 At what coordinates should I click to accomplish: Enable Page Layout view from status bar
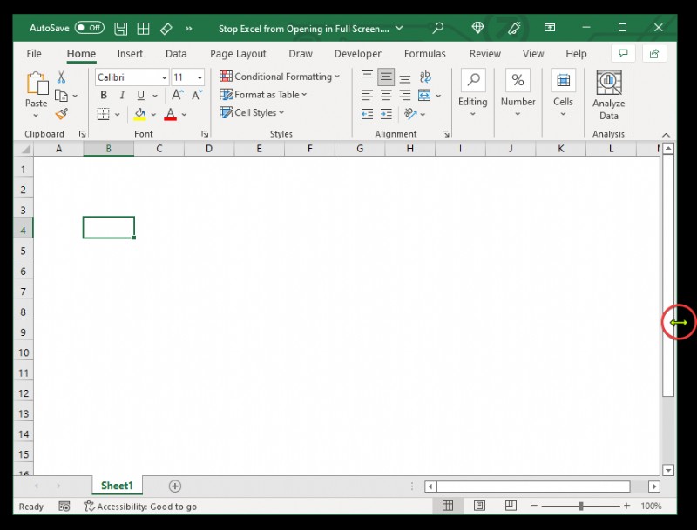coord(479,505)
